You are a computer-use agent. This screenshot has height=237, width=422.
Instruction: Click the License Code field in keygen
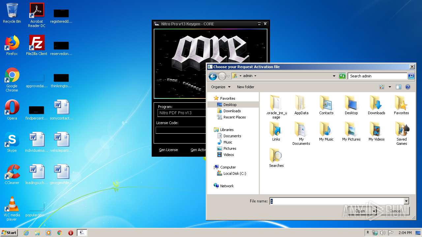(x=181, y=130)
